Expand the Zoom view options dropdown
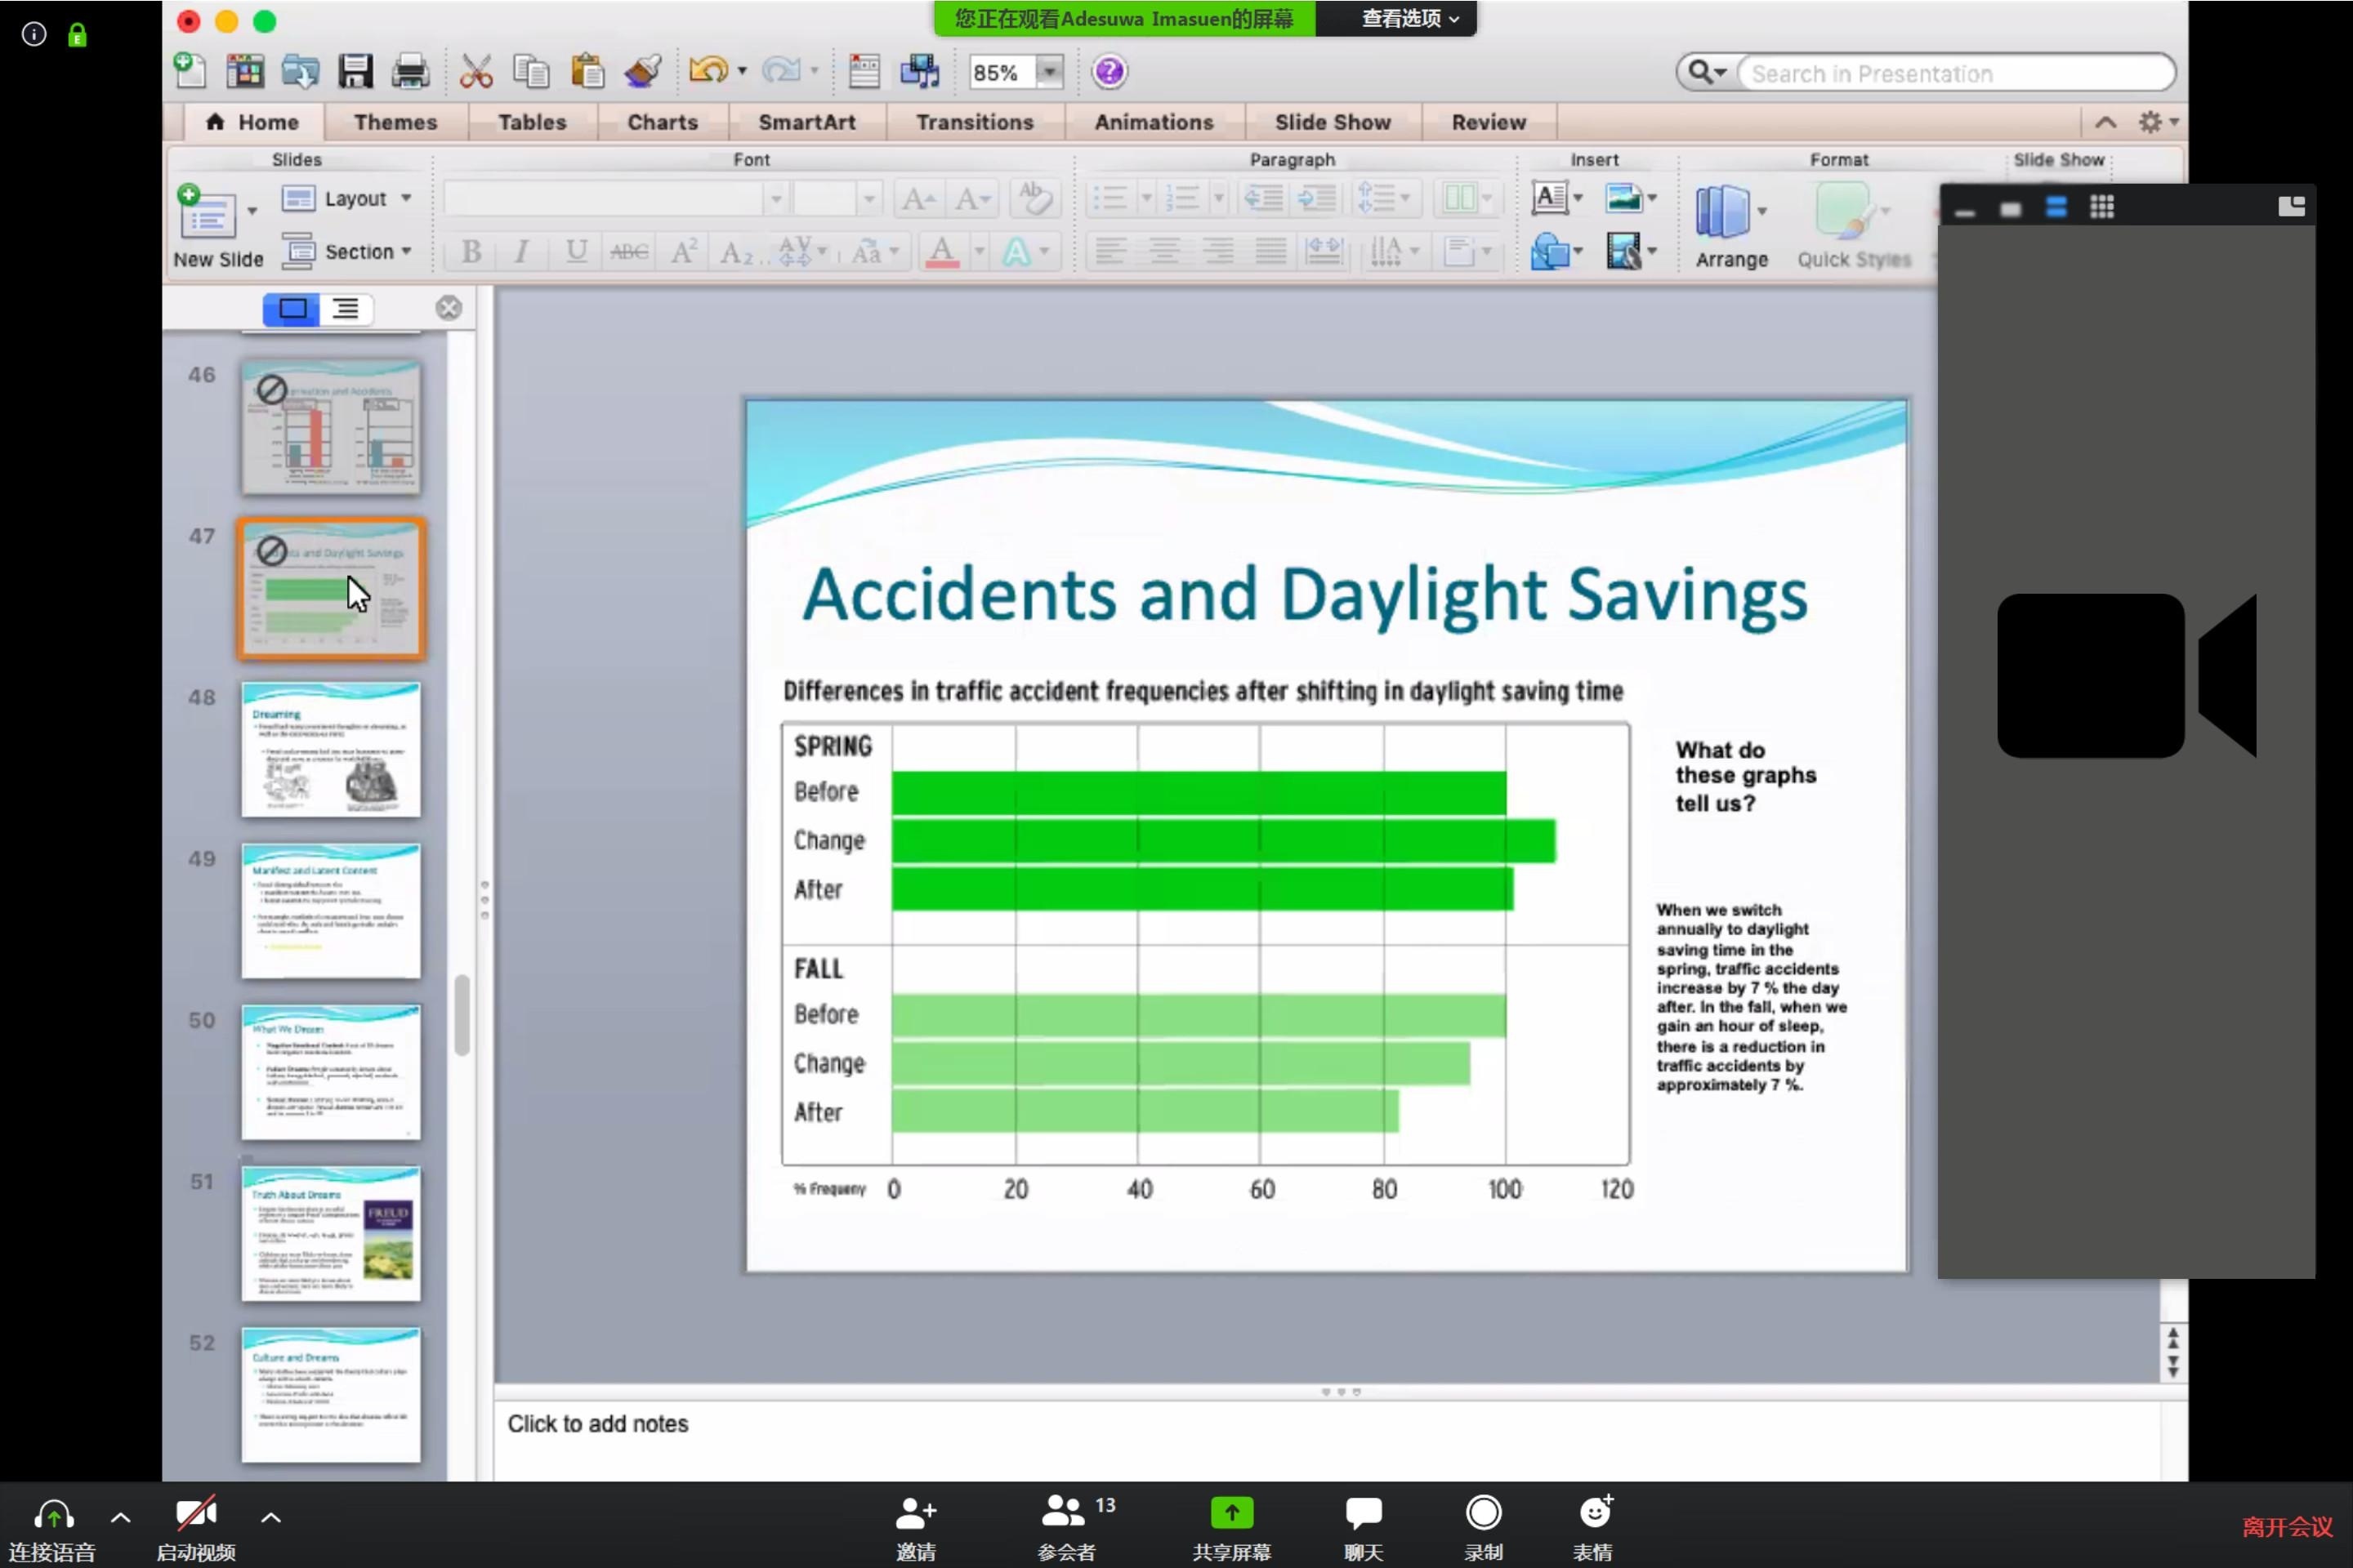Viewport: 2353px width, 1568px height. (1409, 18)
